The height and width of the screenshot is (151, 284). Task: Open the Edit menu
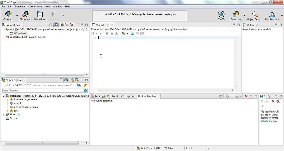coord(10,6)
